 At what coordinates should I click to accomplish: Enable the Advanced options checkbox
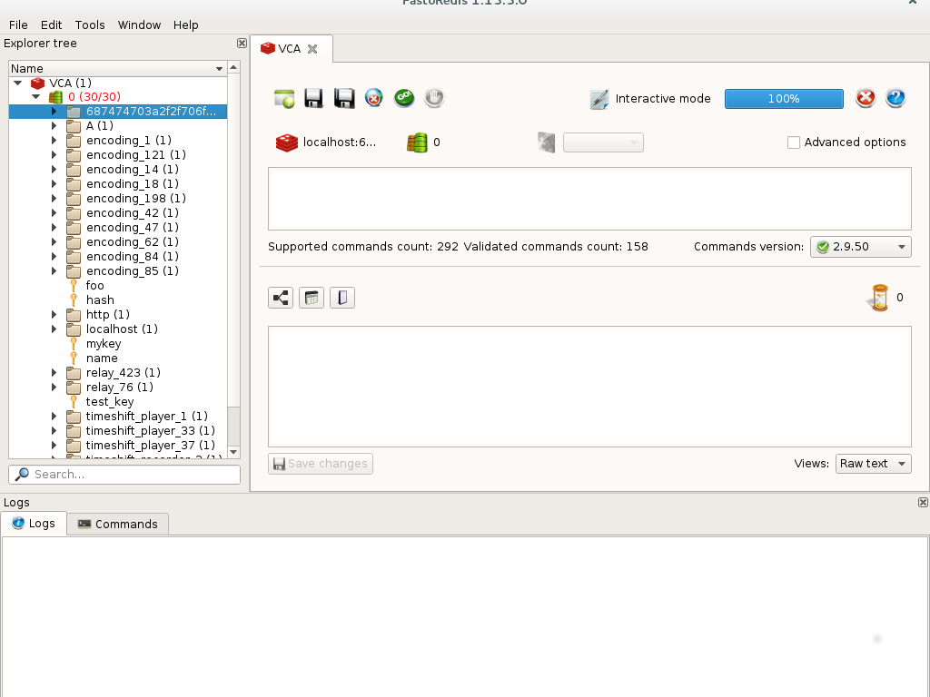click(794, 142)
